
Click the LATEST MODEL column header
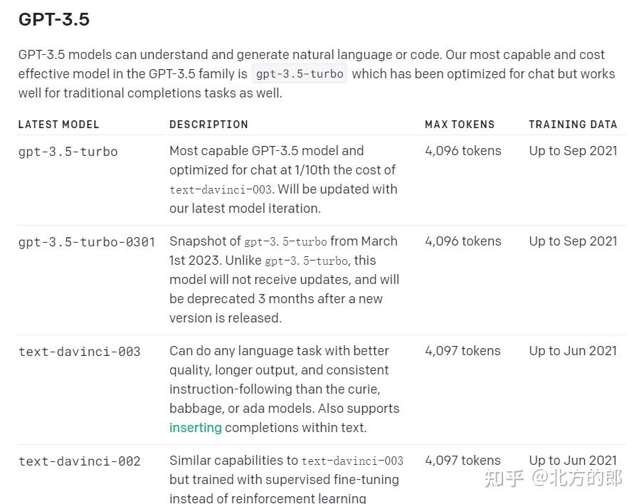(x=58, y=124)
